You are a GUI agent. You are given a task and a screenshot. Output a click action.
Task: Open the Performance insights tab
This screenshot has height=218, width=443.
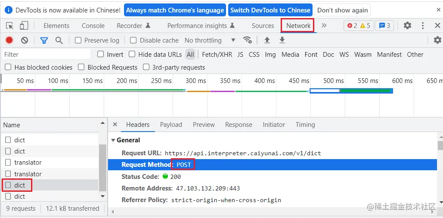[201, 26]
